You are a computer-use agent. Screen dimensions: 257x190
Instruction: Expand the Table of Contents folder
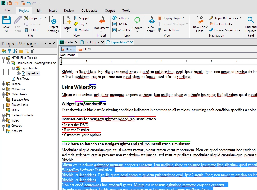click(3, 115)
